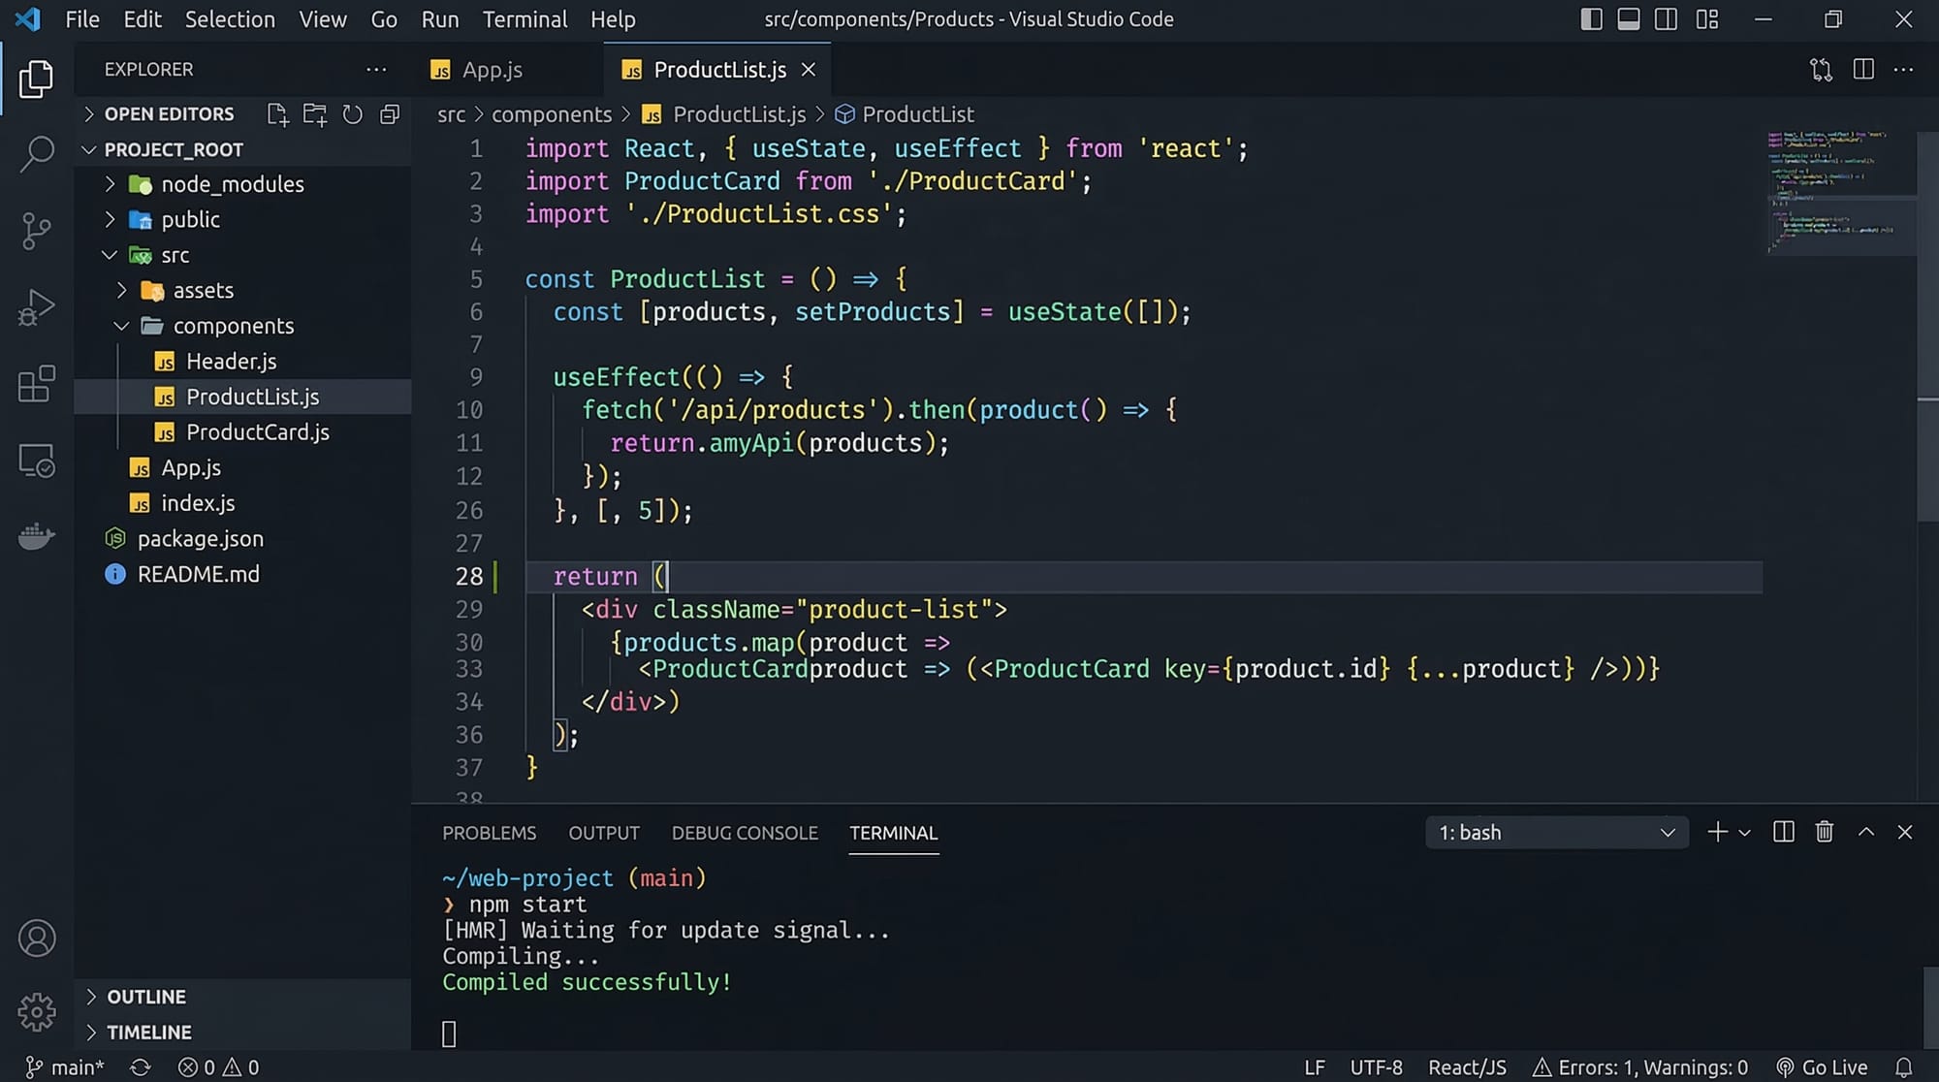Refresh the Explorer file tree
The height and width of the screenshot is (1082, 1939).
click(353, 114)
